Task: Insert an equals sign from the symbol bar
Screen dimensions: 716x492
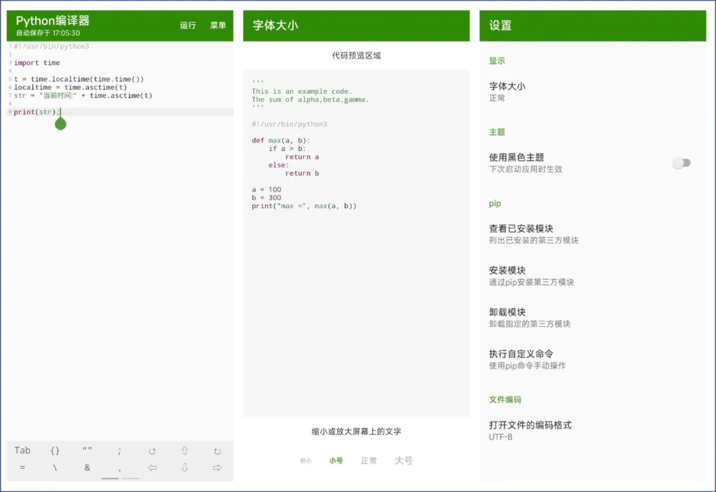Action: point(23,467)
